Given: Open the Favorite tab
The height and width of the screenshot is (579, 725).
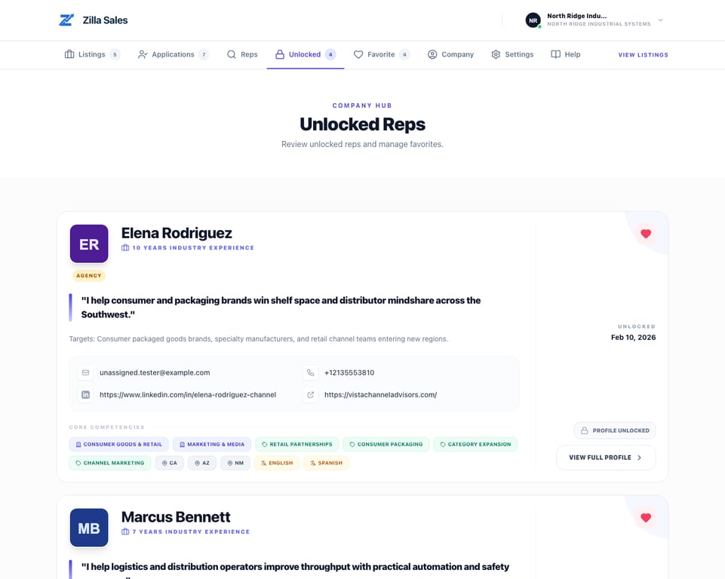Looking at the screenshot, I should point(382,54).
